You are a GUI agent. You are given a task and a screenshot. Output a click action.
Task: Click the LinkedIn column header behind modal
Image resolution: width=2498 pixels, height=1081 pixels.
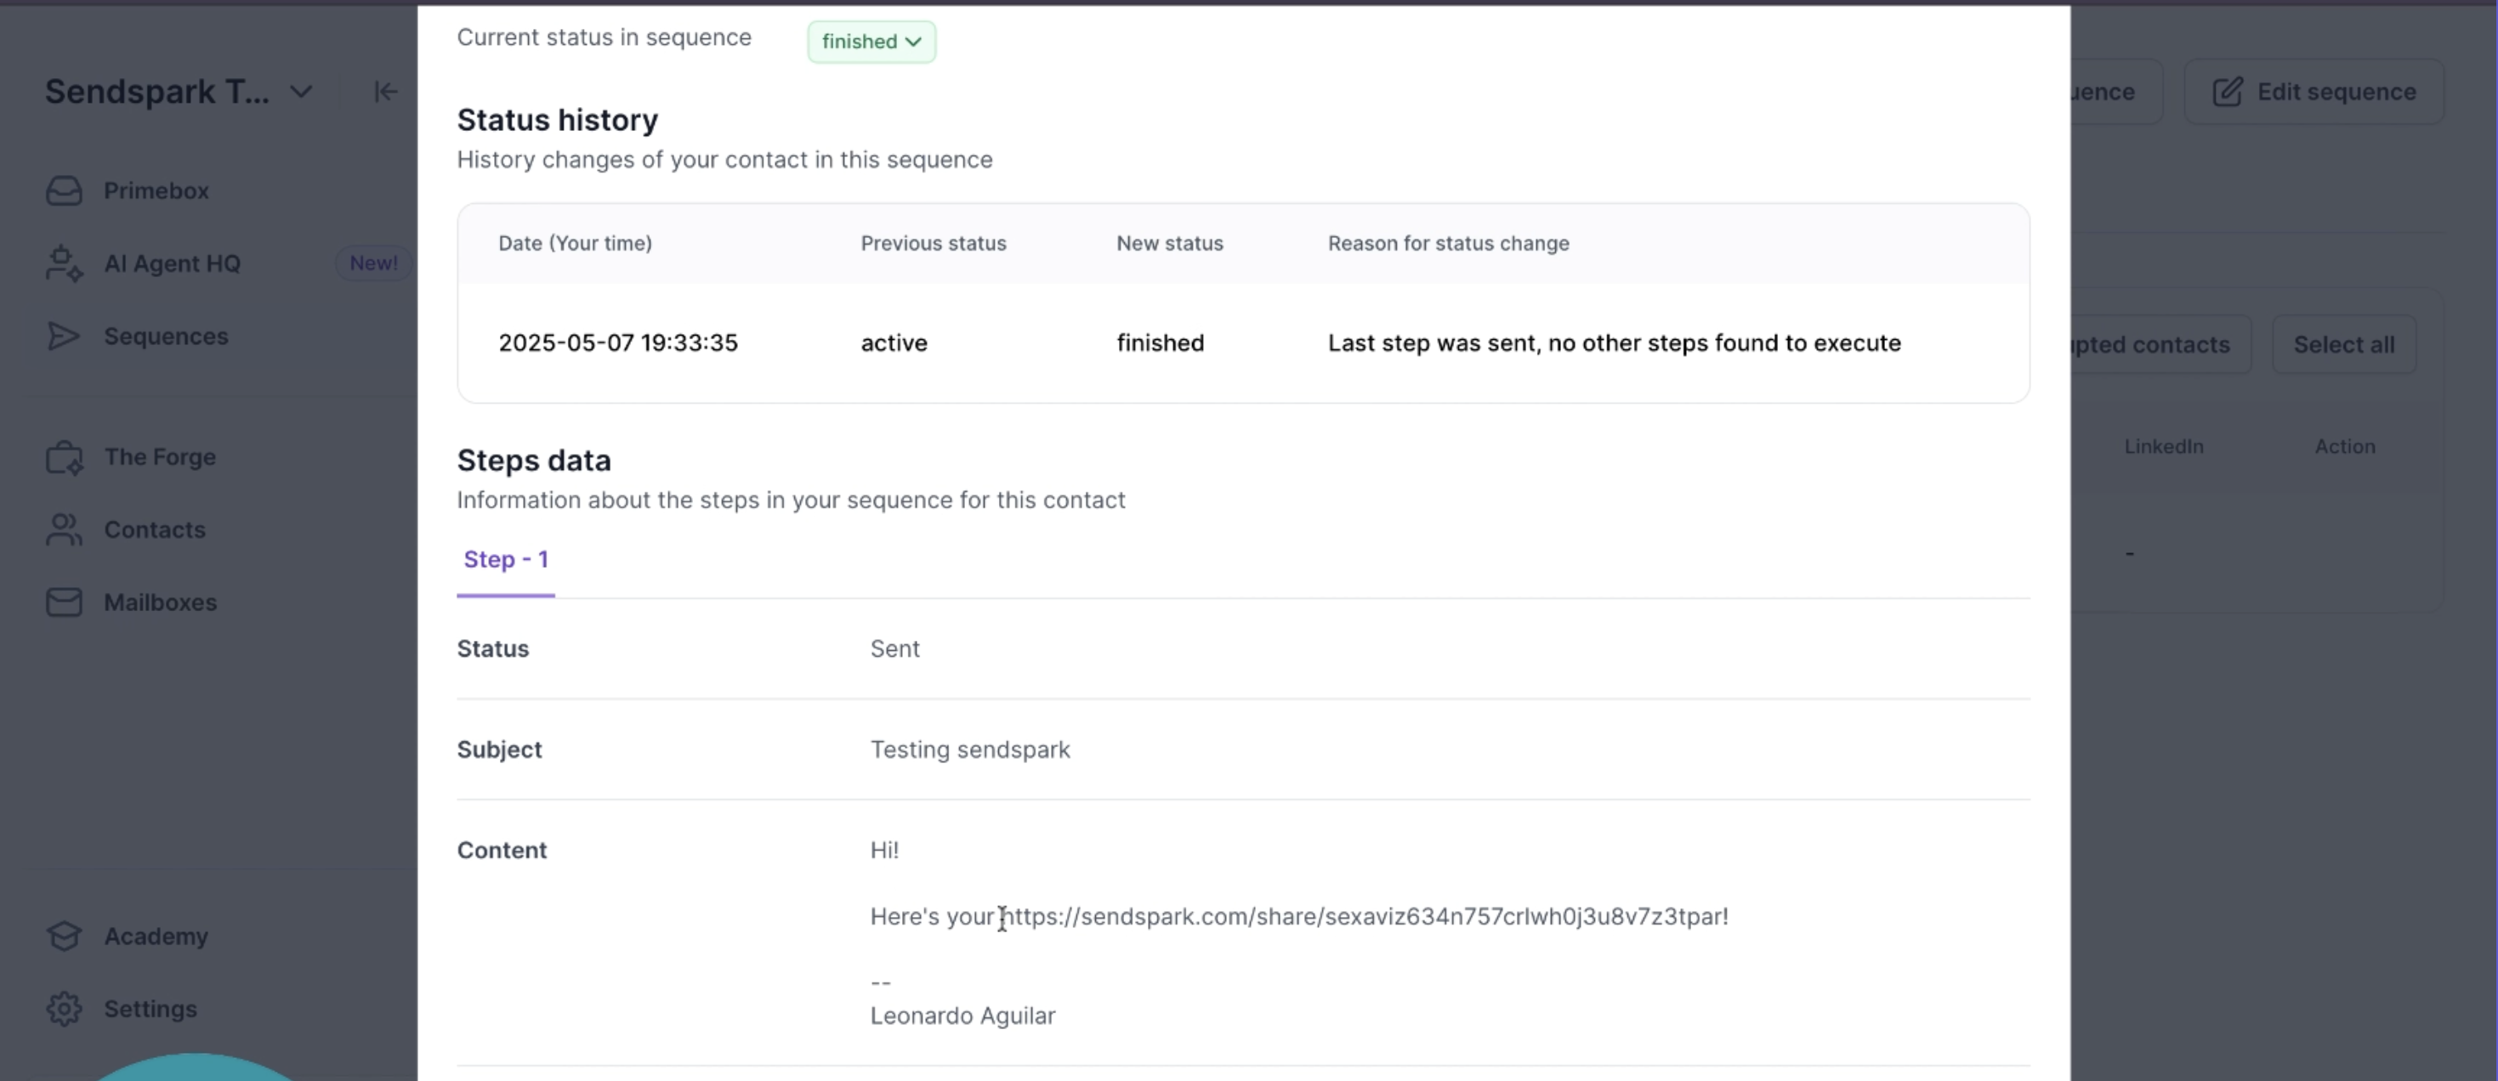[2164, 447]
